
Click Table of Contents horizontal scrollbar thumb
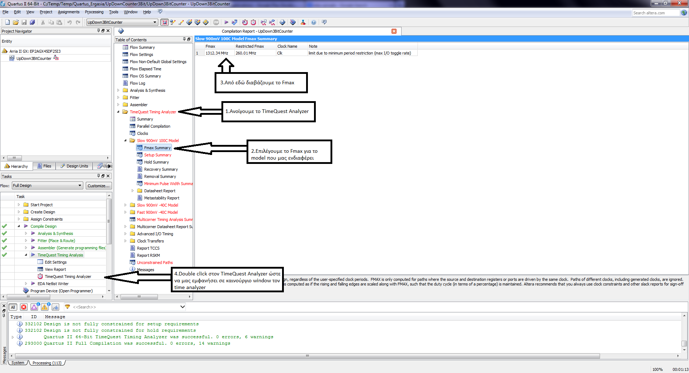click(x=139, y=297)
